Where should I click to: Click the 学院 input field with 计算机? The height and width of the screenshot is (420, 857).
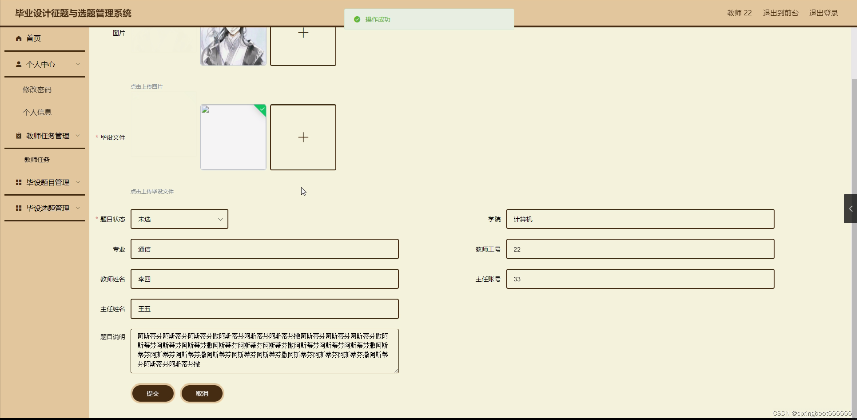point(640,219)
